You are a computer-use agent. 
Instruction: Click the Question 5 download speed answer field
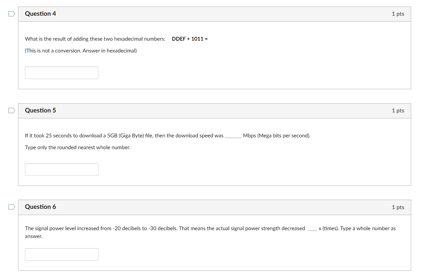[x=62, y=169]
